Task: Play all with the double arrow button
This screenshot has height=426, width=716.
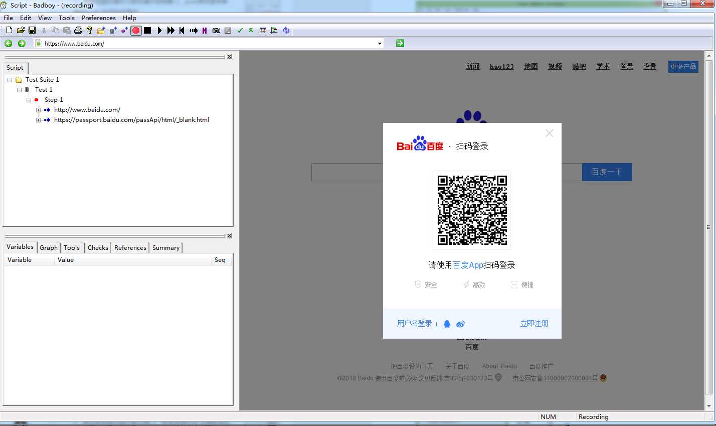Action: [171, 30]
